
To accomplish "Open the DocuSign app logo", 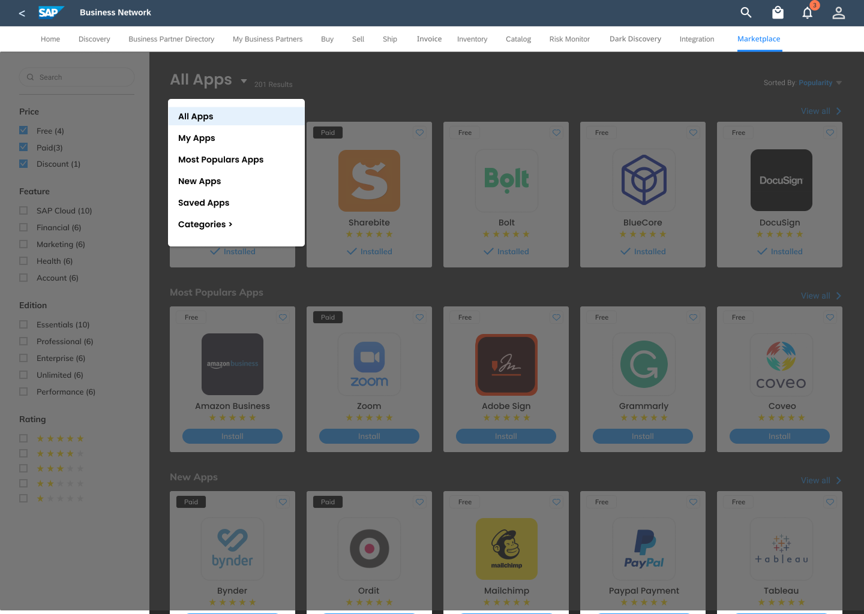I will pos(781,180).
